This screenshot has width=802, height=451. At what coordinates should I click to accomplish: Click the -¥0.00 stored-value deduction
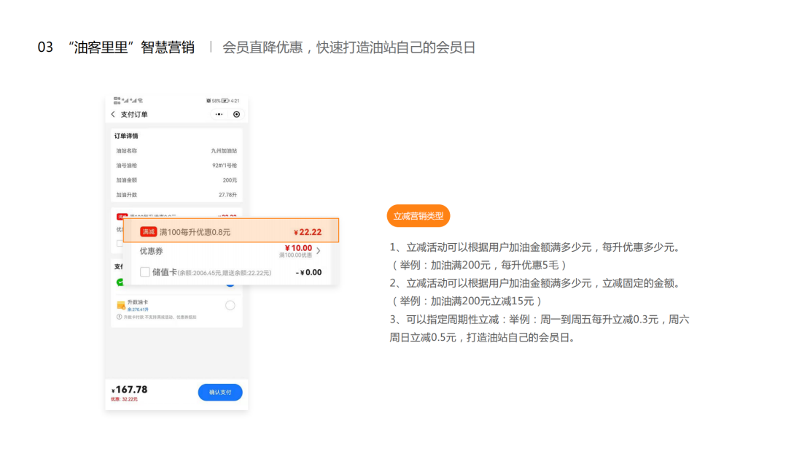pos(309,272)
